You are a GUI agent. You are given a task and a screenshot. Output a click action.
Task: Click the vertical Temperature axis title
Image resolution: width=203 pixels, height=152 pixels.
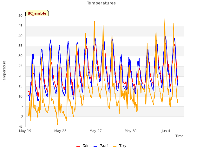4,71
